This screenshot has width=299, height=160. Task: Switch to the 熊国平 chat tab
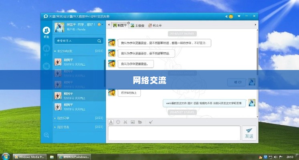pos(120,25)
